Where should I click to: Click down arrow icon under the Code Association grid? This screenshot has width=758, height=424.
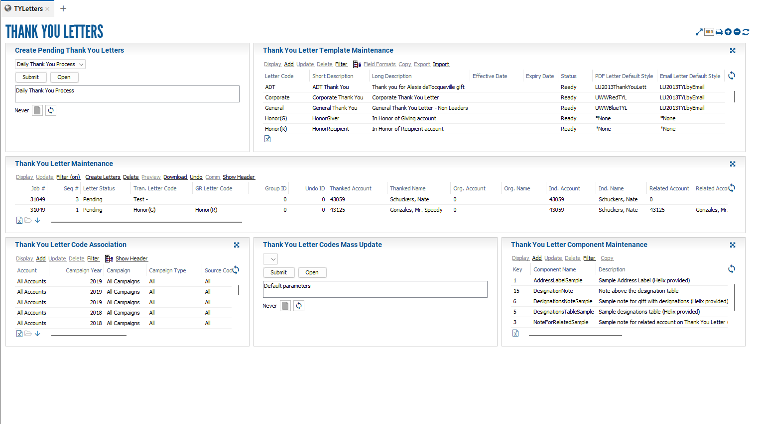(37, 334)
